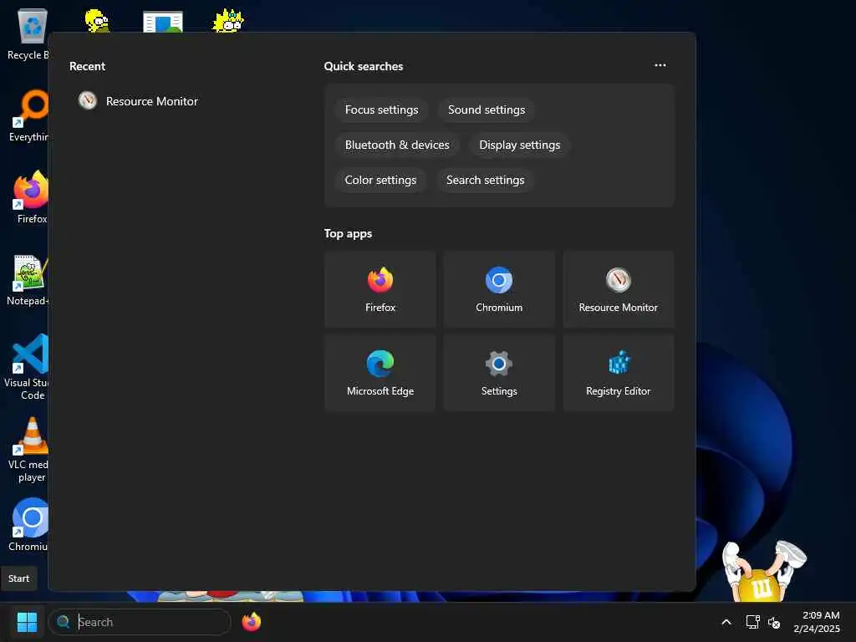The height and width of the screenshot is (642, 856).
Task: Open Resource Monitor tile in Top apps
Action: coord(618,289)
